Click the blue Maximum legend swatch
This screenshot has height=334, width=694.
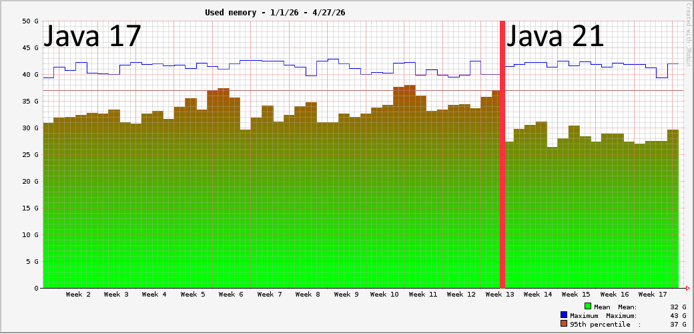[564, 315]
